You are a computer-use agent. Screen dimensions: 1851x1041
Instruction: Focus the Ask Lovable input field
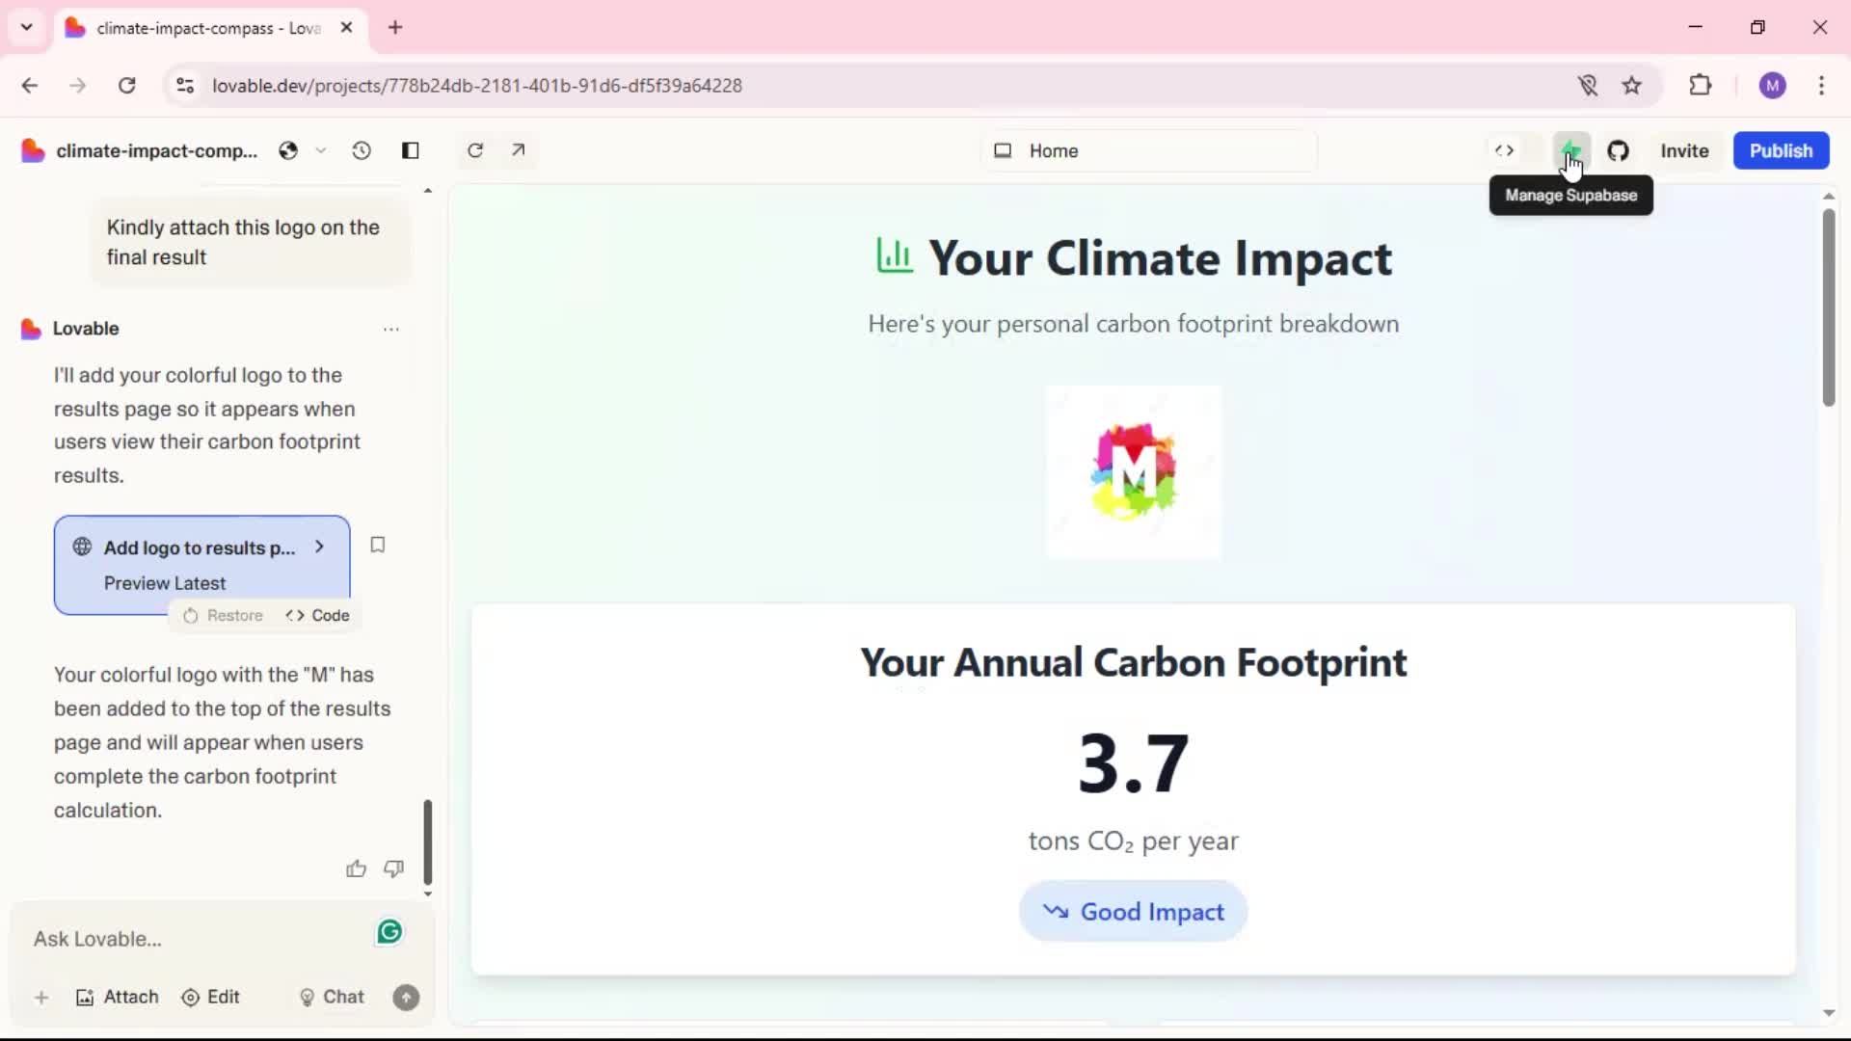193,939
